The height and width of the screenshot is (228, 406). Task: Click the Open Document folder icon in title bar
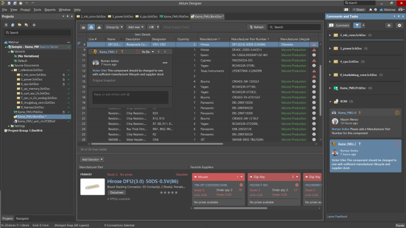pyautogui.click(x=21, y=3)
